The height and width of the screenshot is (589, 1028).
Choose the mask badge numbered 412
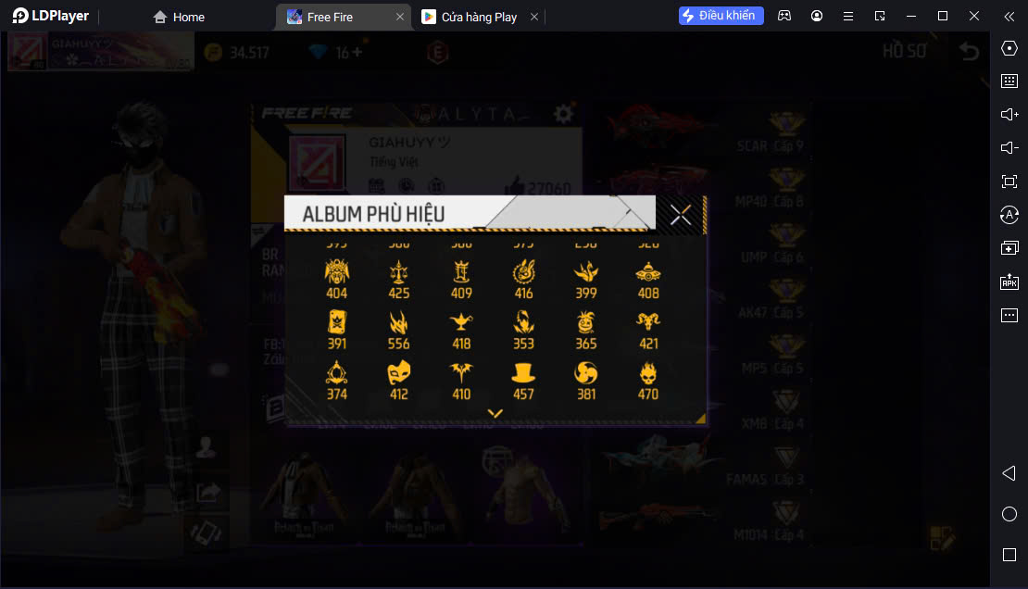coord(398,381)
